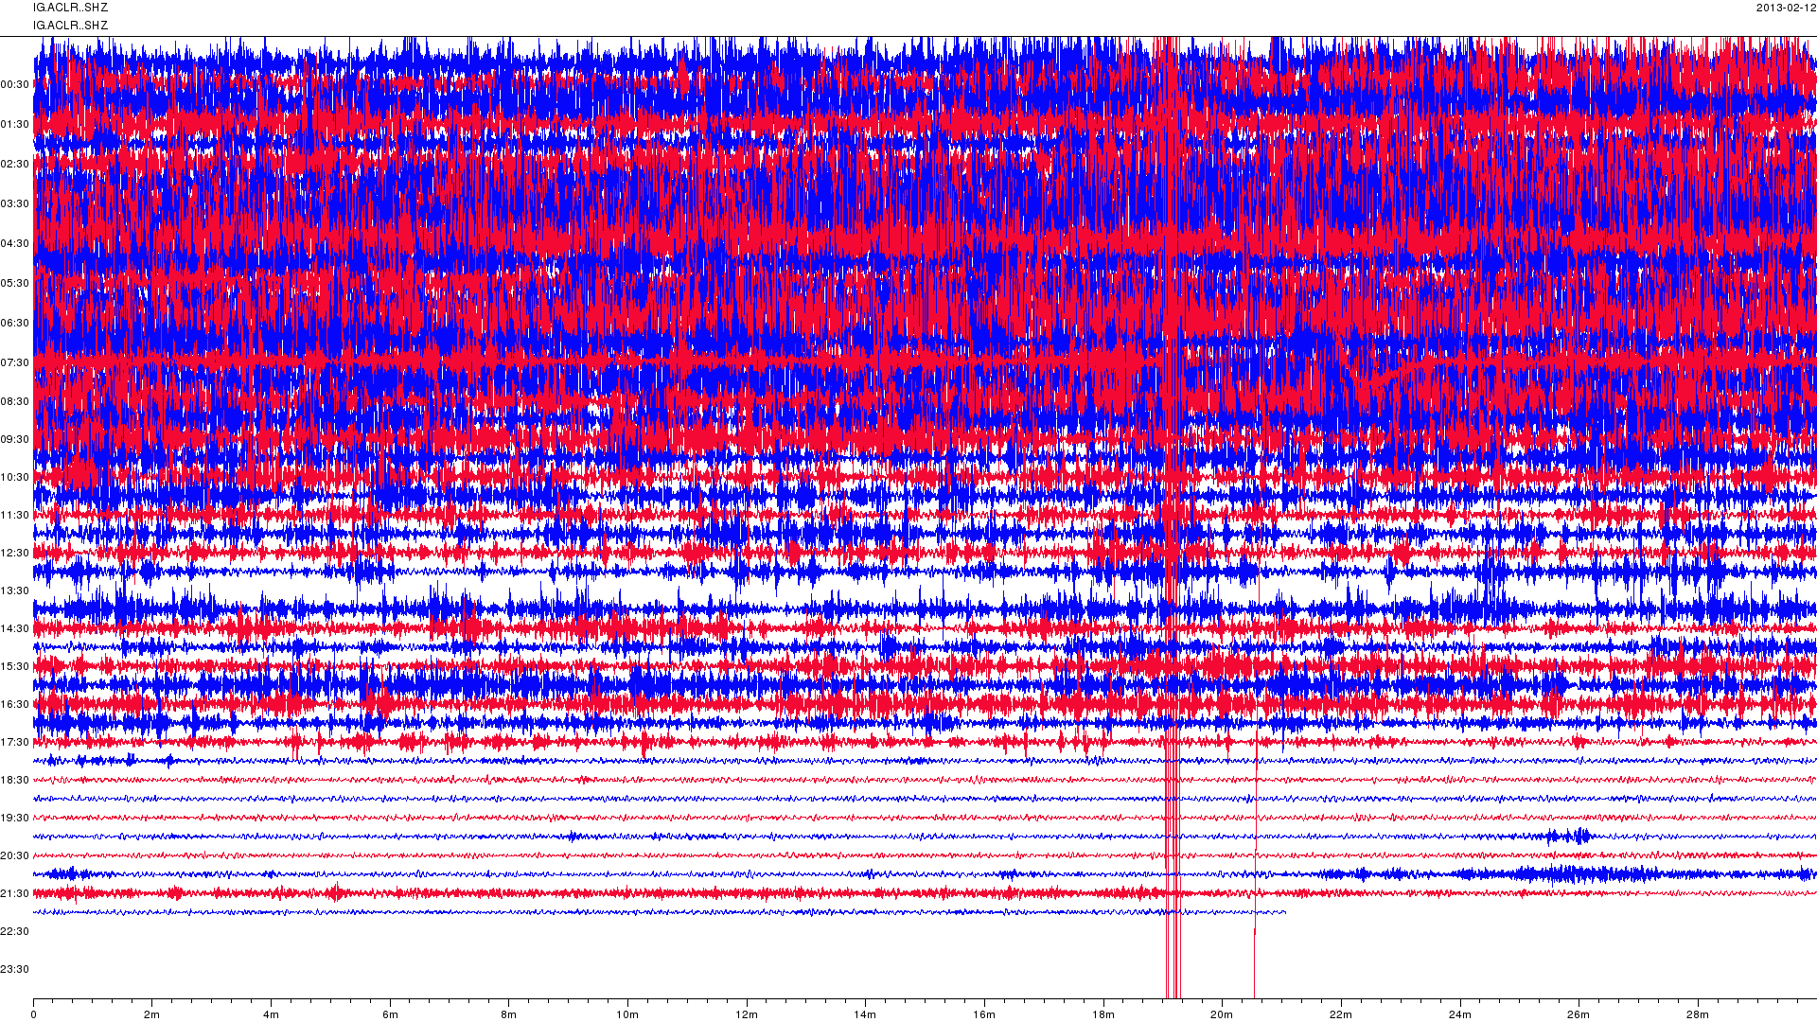Click the 17:30 row label
Viewport: 1817px width, 1022px height.
coord(14,743)
